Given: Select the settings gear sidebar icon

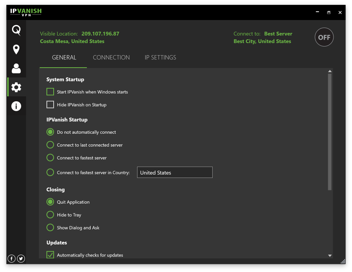Looking at the screenshot, I should (x=16, y=87).
